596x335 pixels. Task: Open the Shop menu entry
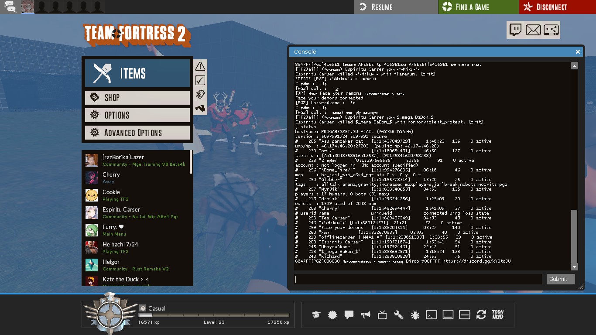tap(137, 98)
